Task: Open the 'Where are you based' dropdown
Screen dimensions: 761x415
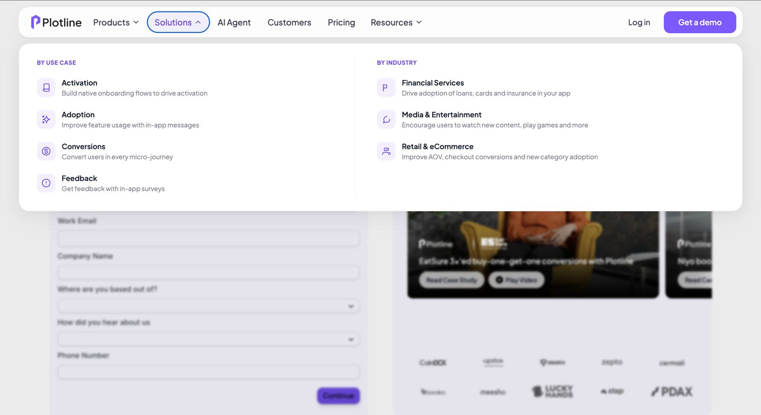Action: point(208,306)
